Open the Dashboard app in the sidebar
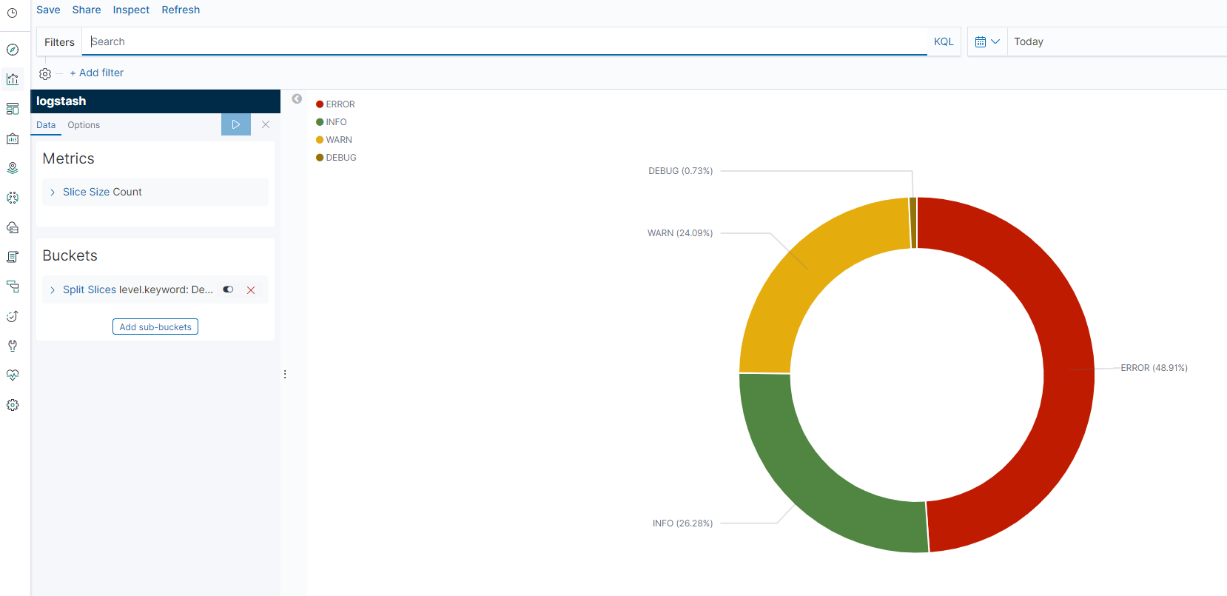 pos(13,109)
